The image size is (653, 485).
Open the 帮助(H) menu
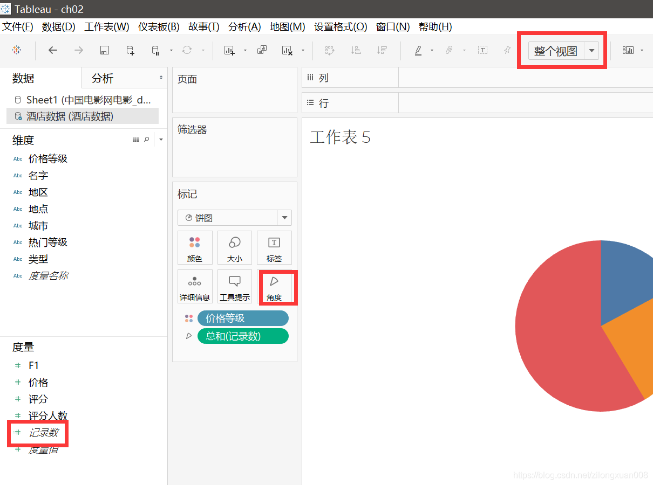[x=436, y=26]
